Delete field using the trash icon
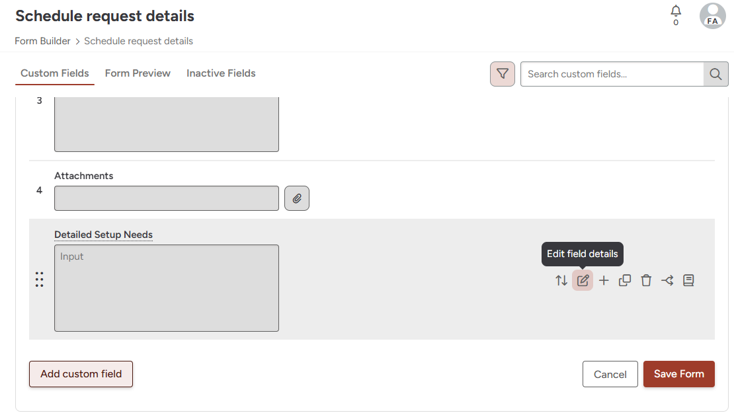 pos(646,281)
